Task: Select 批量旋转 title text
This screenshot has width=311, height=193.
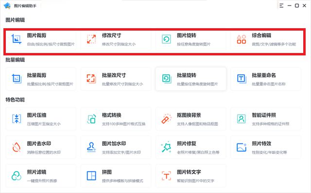Action: click(x=187, y=75)
